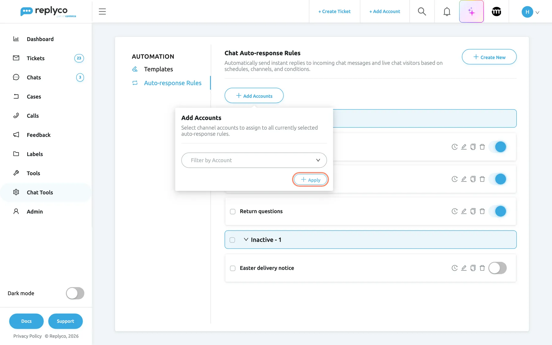Open Dashboard in sidebar
Image resolution: width=552 pixels, height=345 pixels.
40,39
